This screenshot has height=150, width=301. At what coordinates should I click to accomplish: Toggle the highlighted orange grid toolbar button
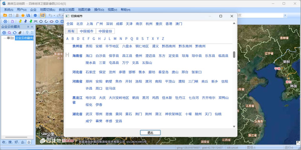(x=43, y=15)
